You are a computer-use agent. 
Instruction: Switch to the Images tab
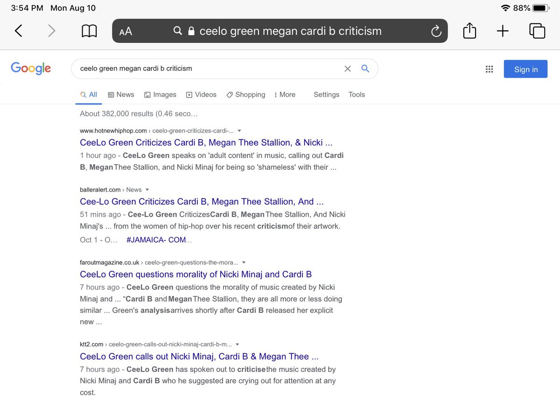pos(160,95)
